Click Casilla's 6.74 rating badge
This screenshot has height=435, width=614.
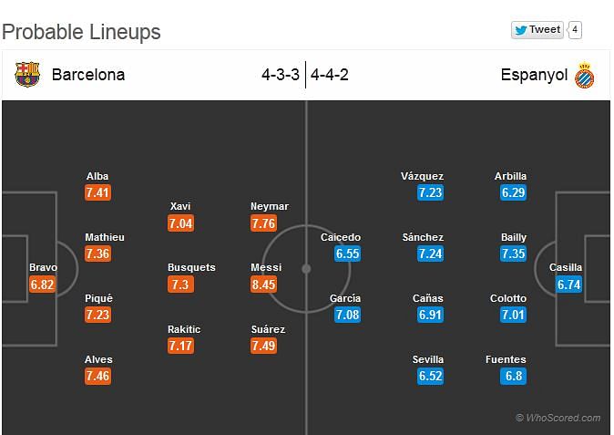click(568, 285)
